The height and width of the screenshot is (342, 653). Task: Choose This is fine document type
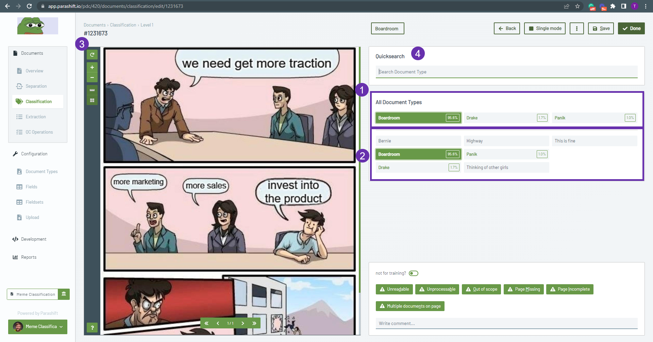pos(595,141)
